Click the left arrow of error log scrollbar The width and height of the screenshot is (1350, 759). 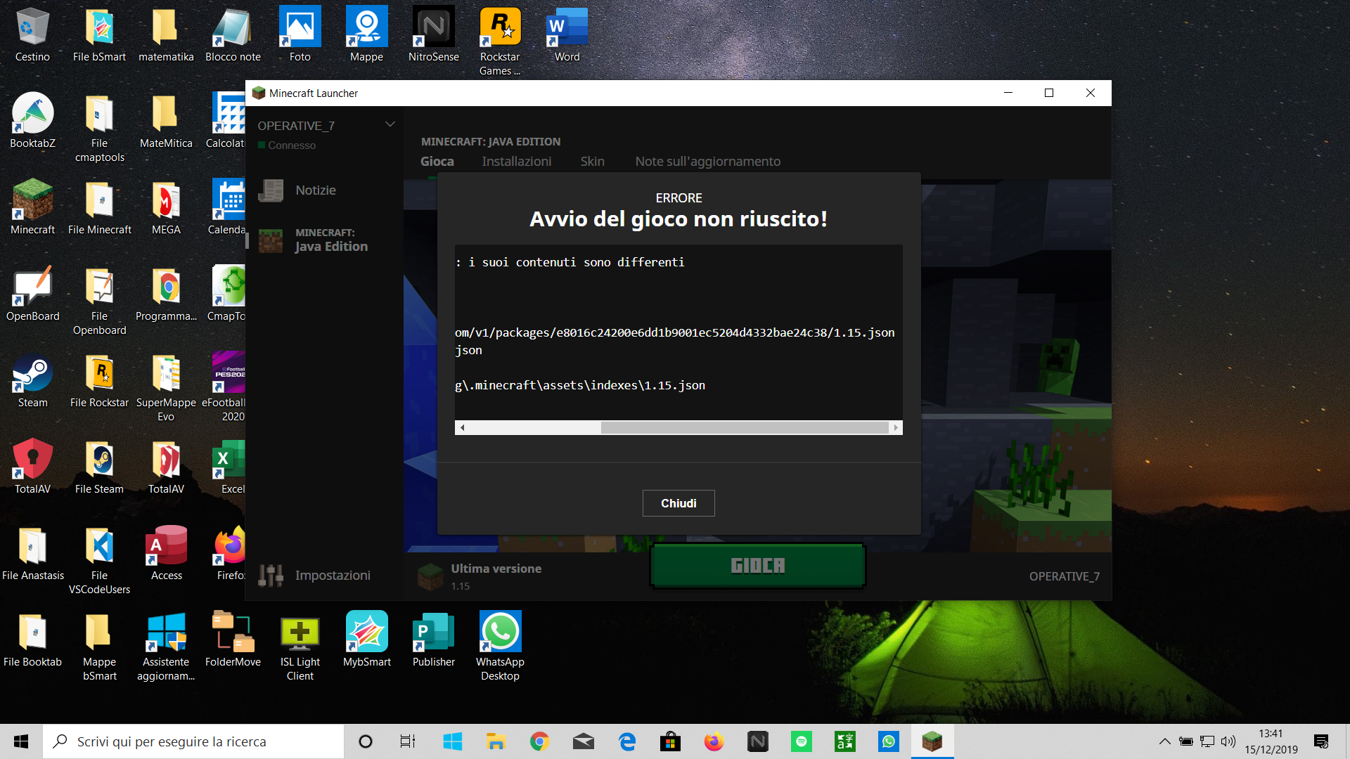click(x=462, y=428)
